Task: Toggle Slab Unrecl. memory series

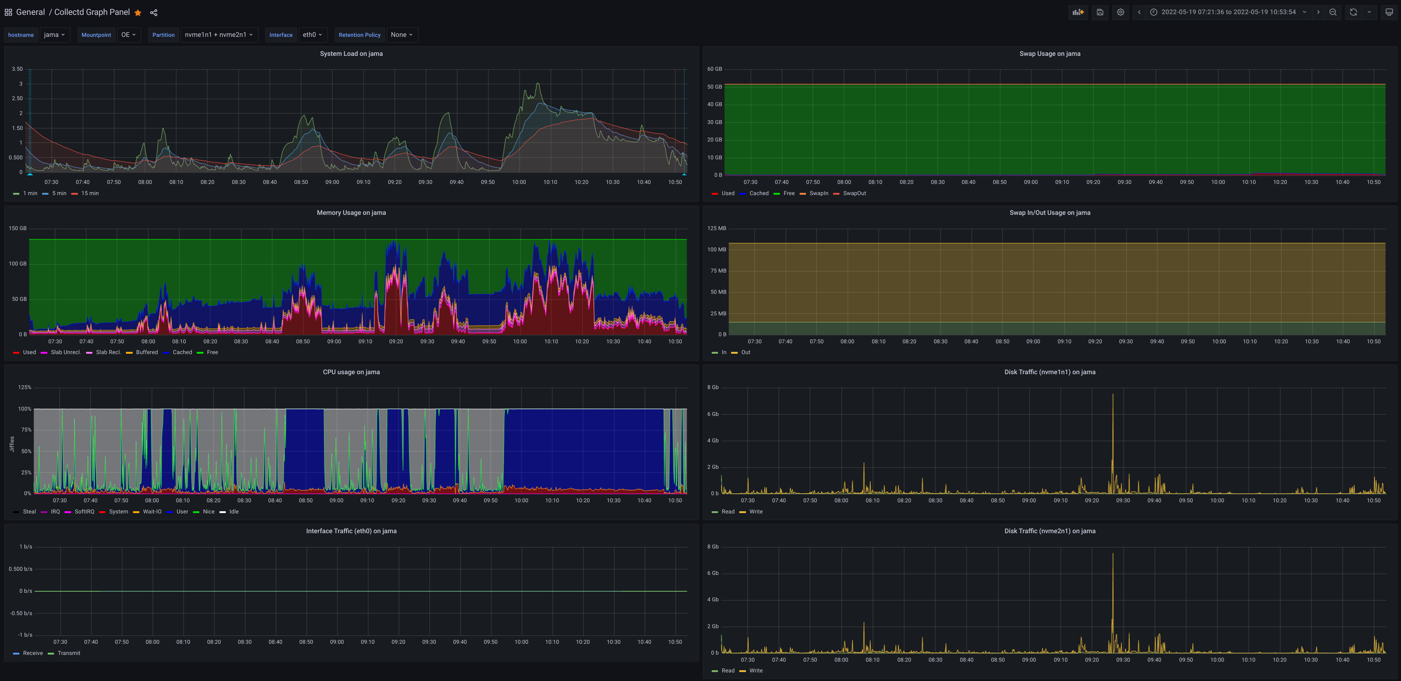Action: pyautogui.click(x=66, y=353)
